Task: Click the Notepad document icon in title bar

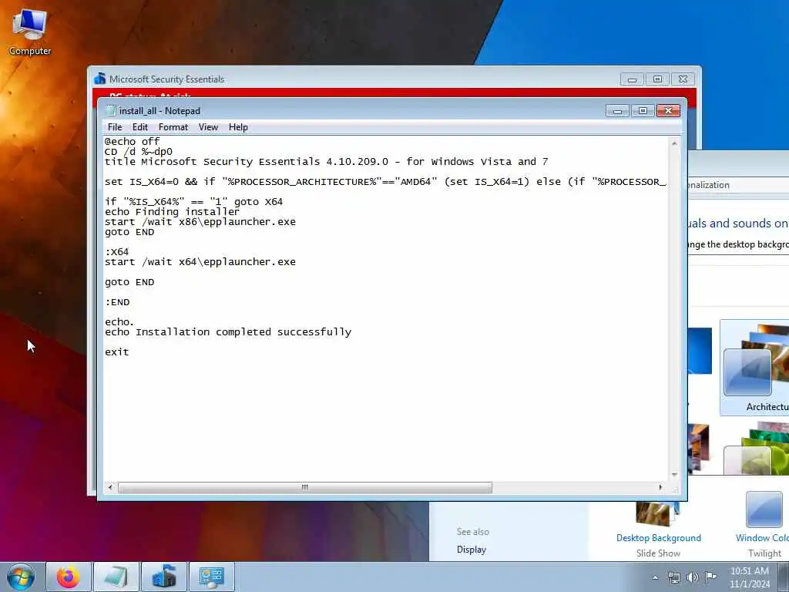Action: coord(111,111)
